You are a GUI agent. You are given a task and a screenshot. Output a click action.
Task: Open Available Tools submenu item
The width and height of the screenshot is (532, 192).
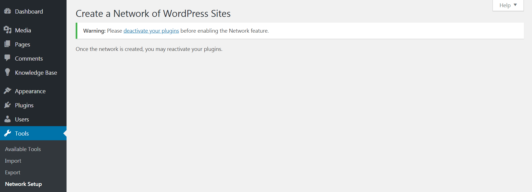[23, 149]
